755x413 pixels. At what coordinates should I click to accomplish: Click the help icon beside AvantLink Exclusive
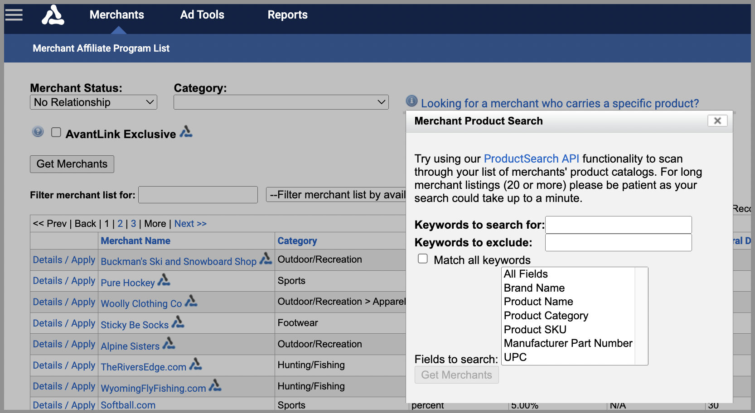point(38,132)
